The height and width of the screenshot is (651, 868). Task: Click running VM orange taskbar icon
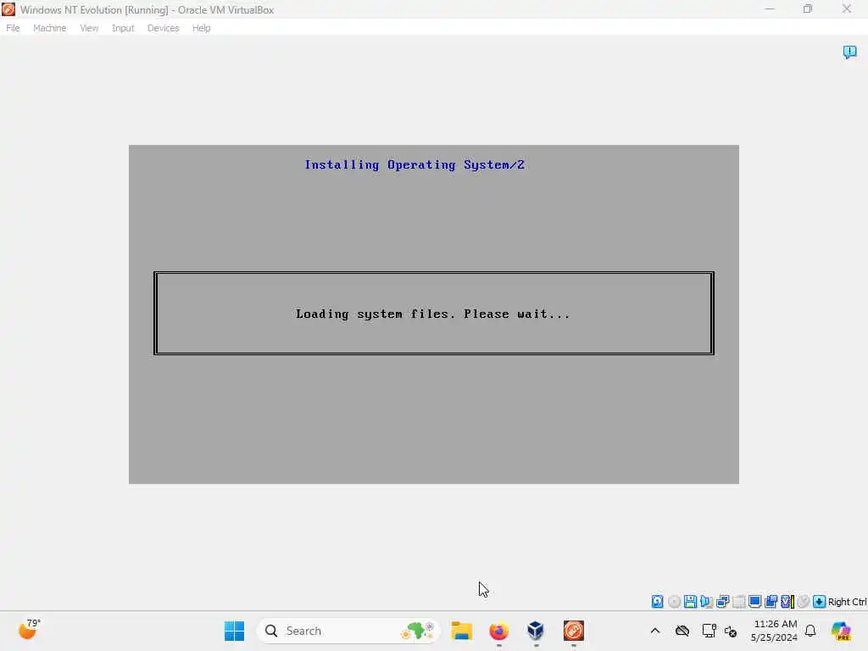[x=574, y=631]
